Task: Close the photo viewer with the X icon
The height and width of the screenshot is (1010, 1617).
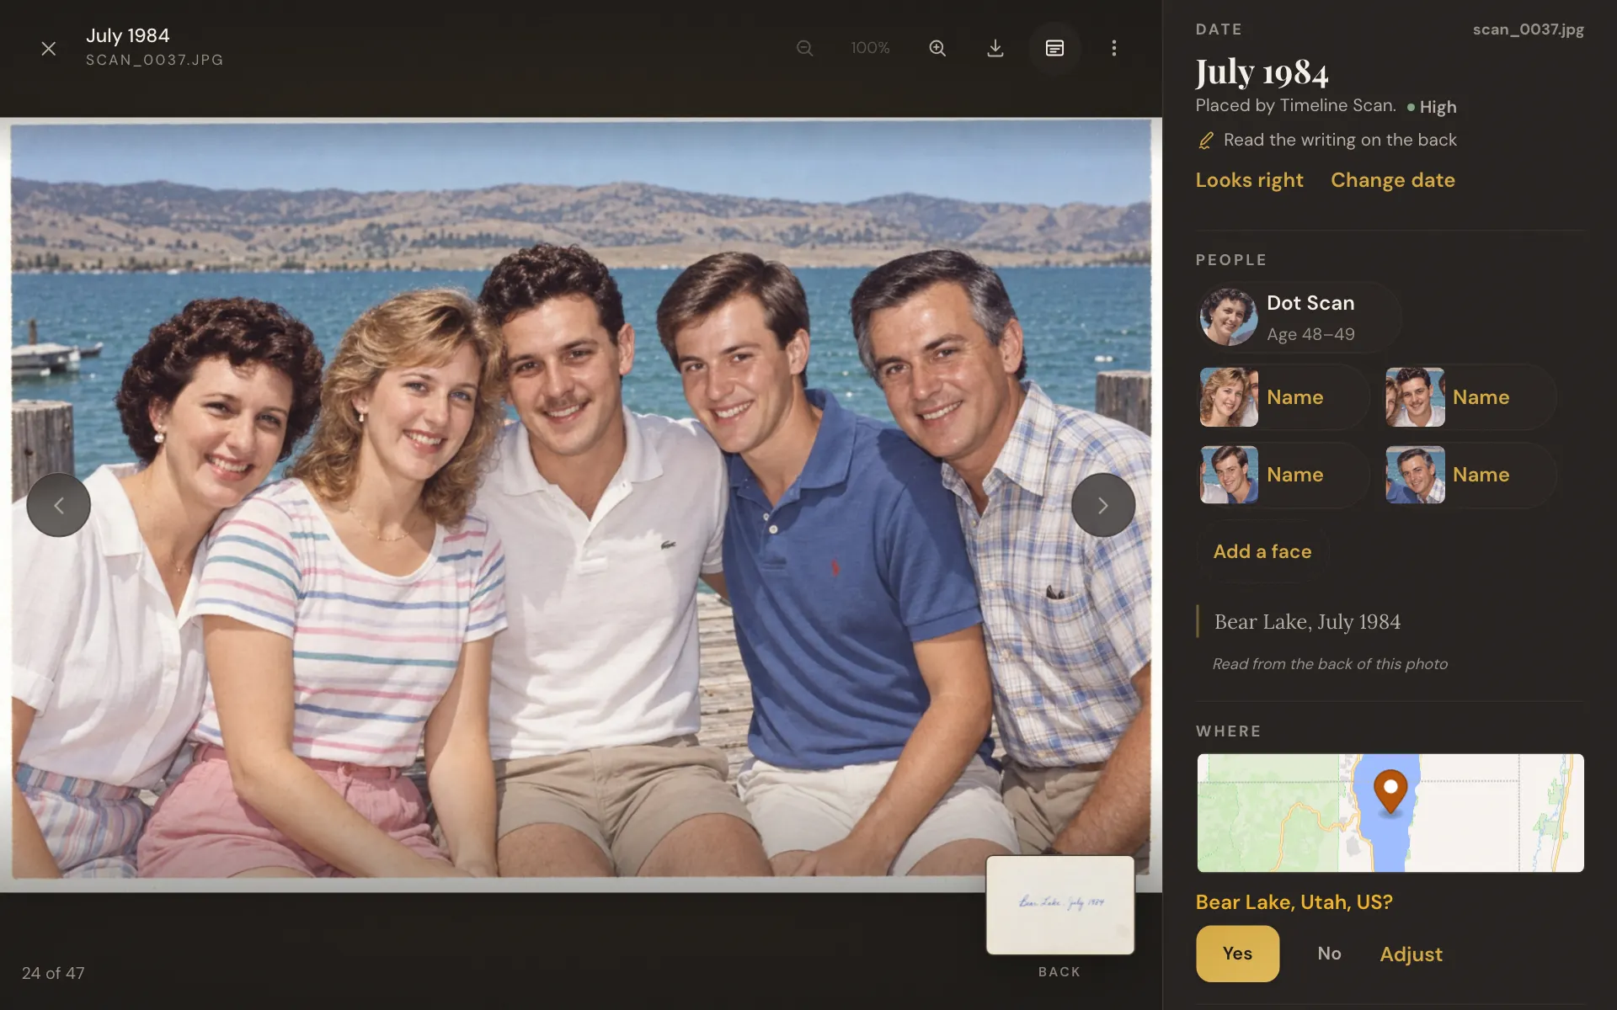Action: tap(49, 48)
